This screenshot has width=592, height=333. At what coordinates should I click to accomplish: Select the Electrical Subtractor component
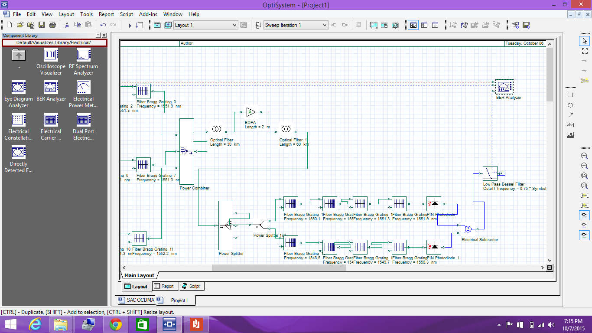point(468,229)
